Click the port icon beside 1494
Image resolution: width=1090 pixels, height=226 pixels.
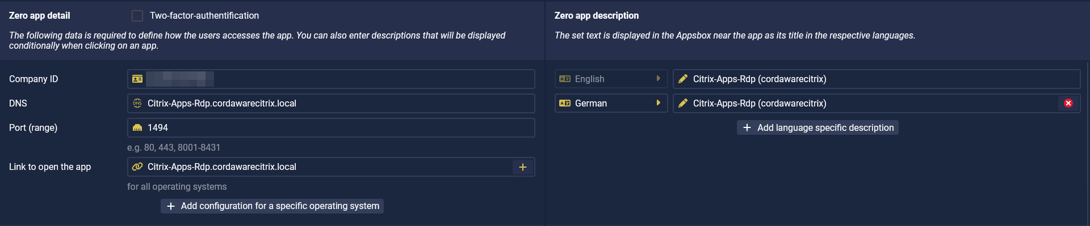(137, 127)
